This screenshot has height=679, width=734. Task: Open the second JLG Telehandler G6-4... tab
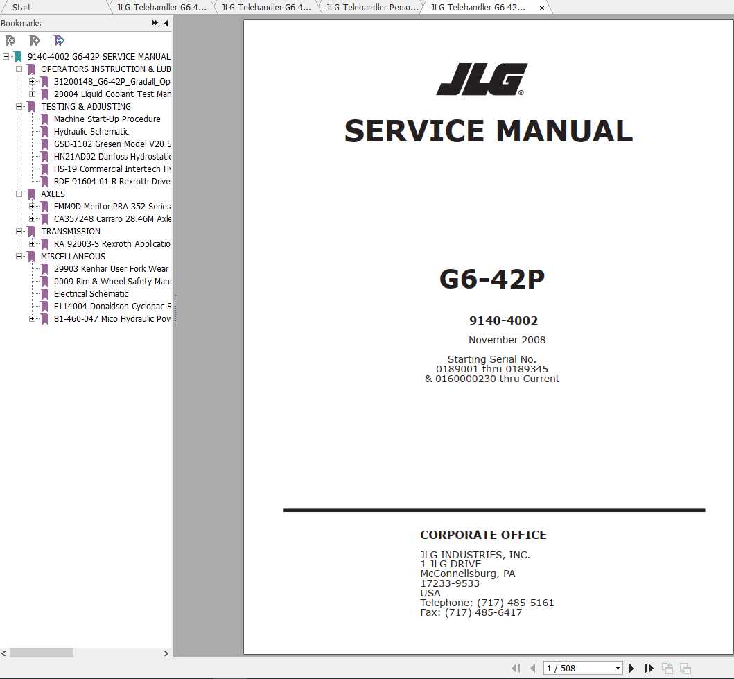[265, 7]
